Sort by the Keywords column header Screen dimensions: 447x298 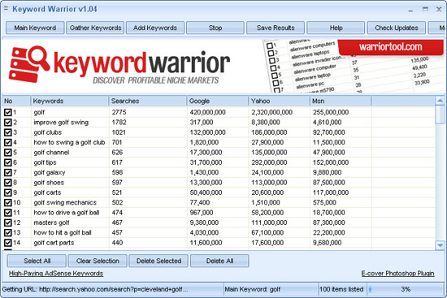pyautogui.click(x=70, y=101)
